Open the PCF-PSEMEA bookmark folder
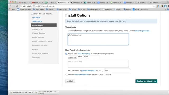This screenshot has height=95, width=169. click(39, 9)
